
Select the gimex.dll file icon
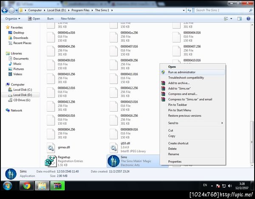51,148
